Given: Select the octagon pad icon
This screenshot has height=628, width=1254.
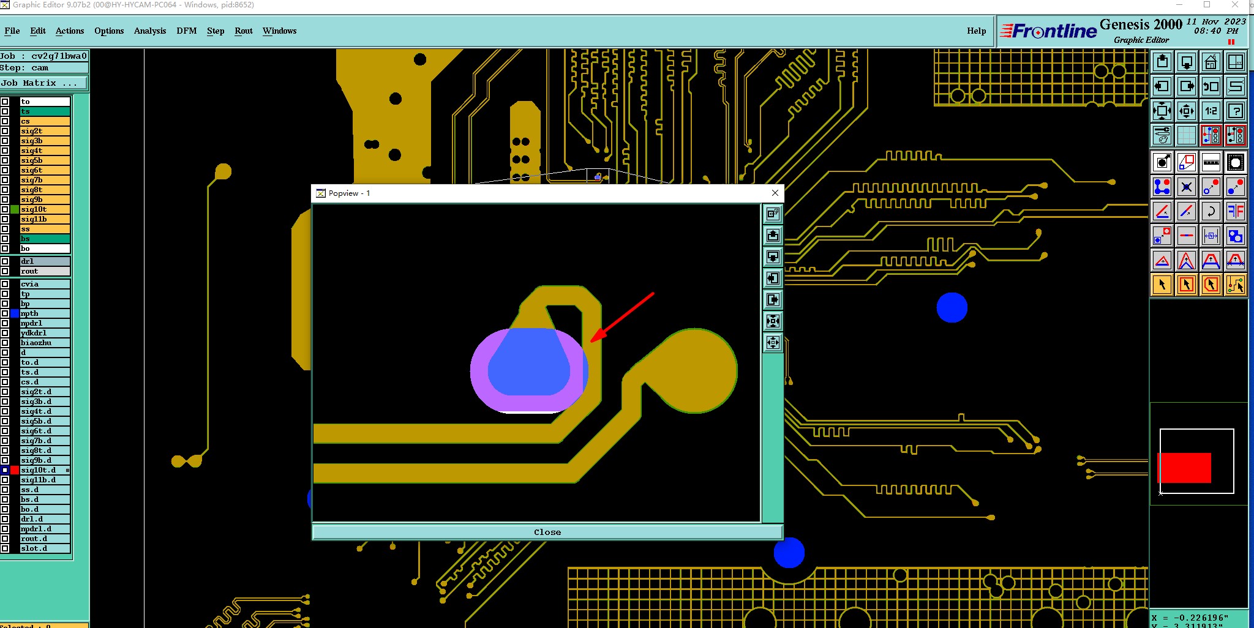Looking at the screenshot, I should 1236,162.
